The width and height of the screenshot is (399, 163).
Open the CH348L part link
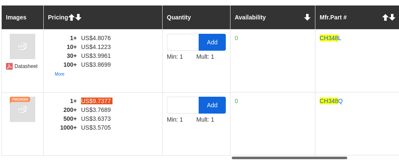[330, 38]
